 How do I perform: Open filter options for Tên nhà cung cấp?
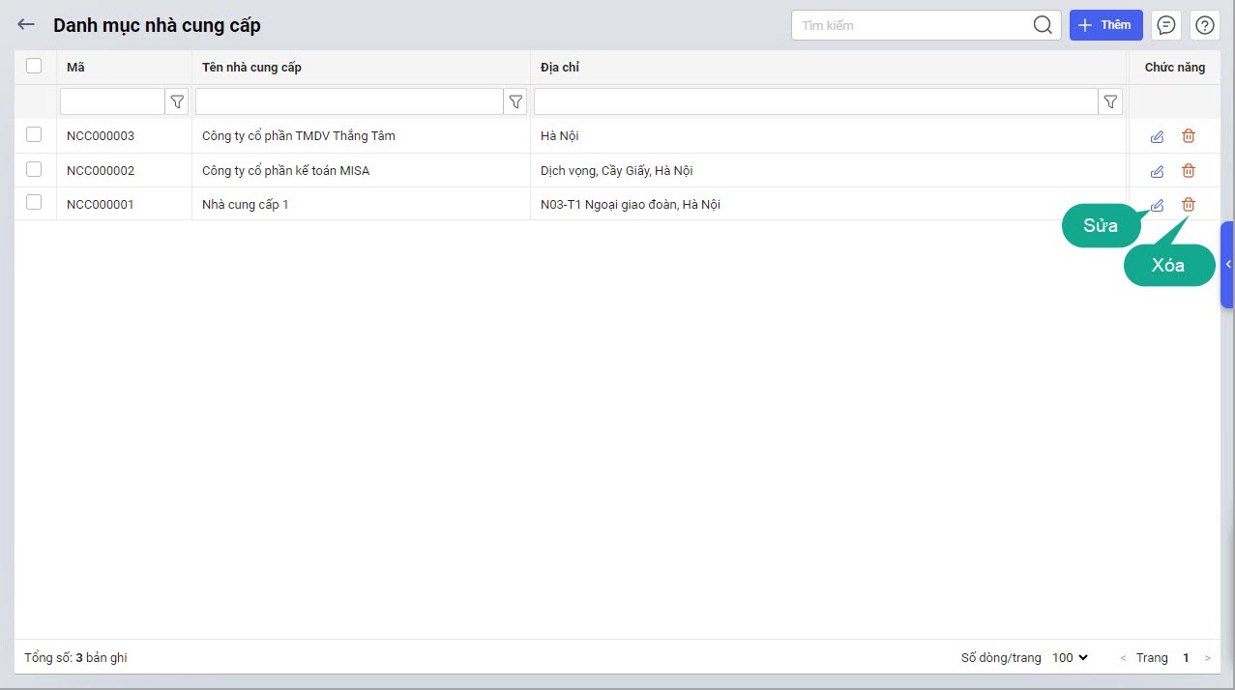516,101
